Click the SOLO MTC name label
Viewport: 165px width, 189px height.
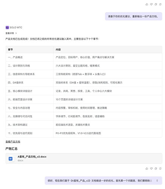[16, 28]
